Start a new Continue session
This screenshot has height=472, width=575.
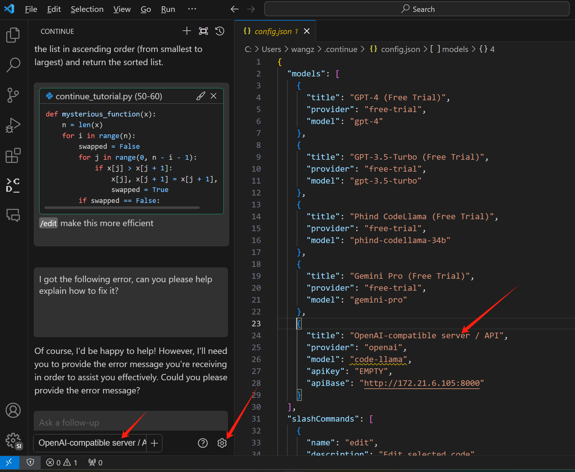pos(187,31)
